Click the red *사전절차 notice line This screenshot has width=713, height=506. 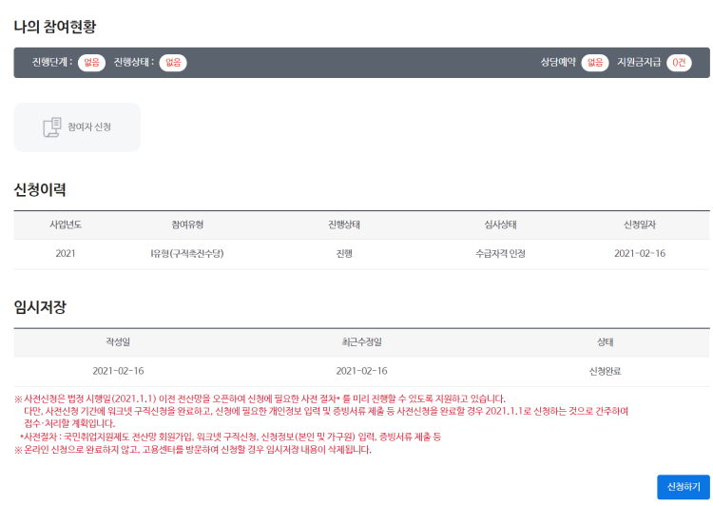point(231,438)
